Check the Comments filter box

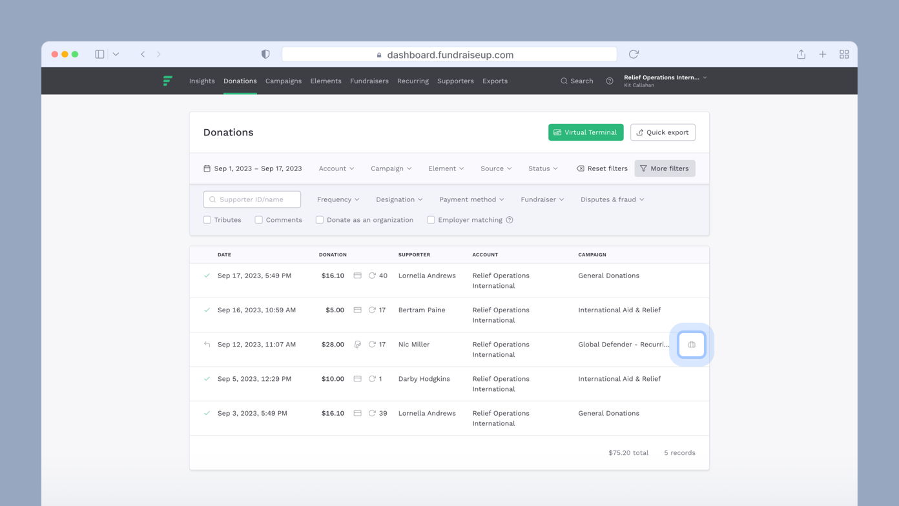(259, 220)
